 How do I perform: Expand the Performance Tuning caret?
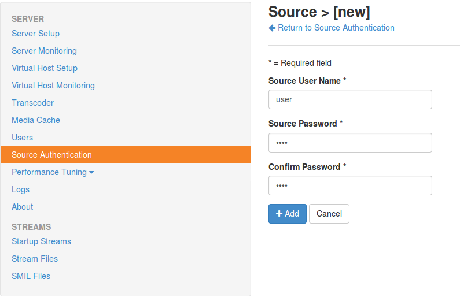[x=91, y=172]
